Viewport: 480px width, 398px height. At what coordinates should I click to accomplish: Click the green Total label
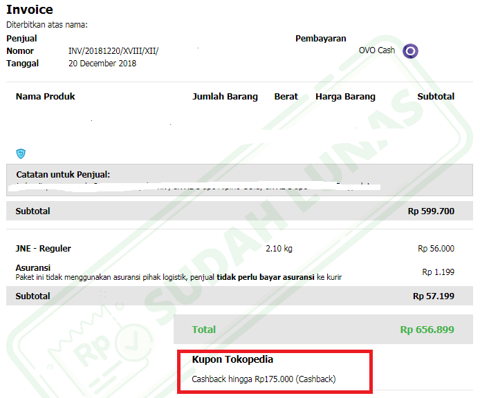point(204,330)
